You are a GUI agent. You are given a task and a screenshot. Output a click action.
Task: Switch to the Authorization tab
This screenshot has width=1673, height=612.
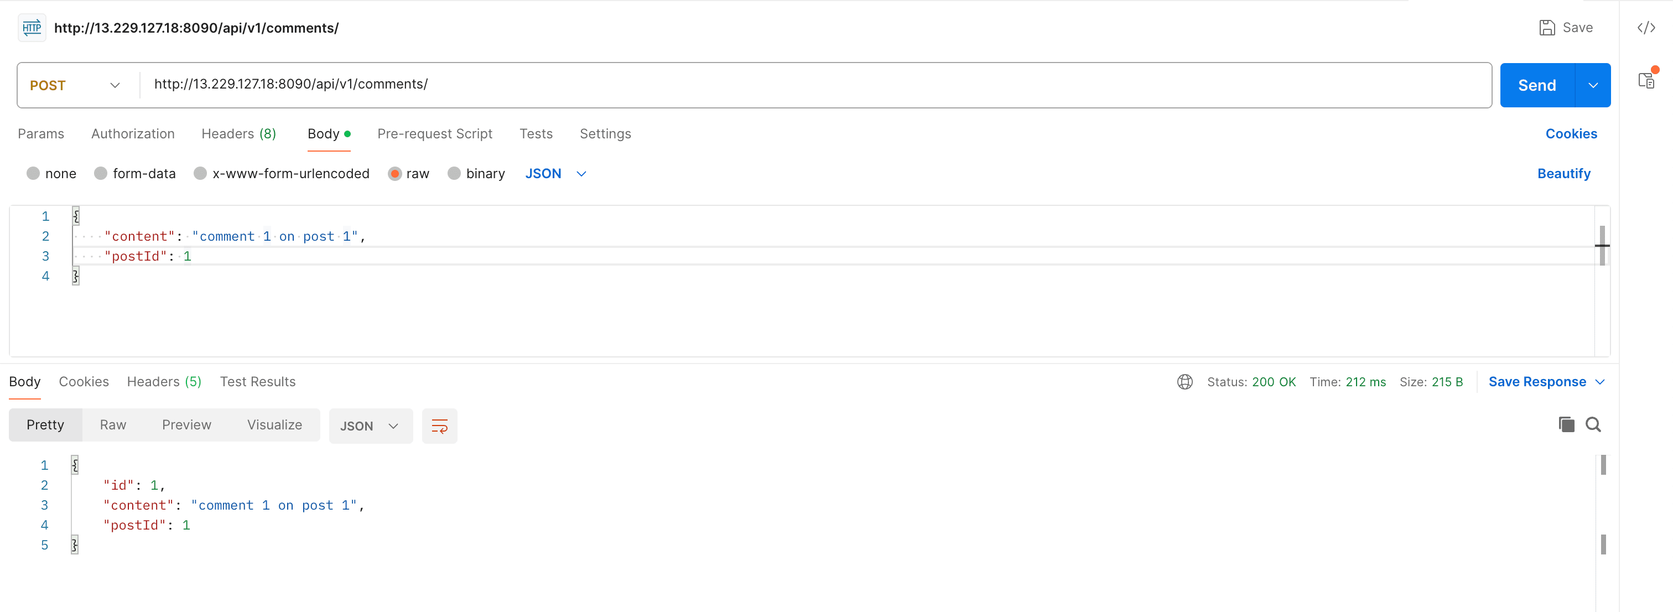pos(132,134)
